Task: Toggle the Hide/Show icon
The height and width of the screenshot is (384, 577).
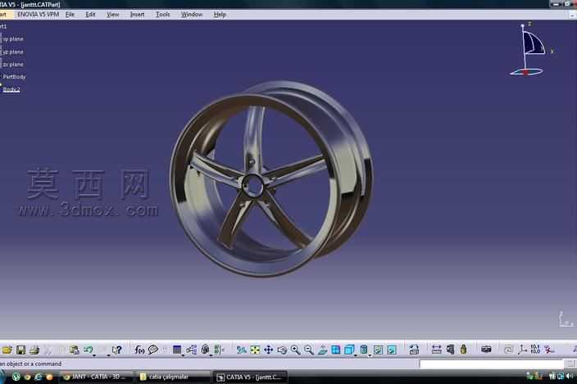Action: (x=378, y=350)
